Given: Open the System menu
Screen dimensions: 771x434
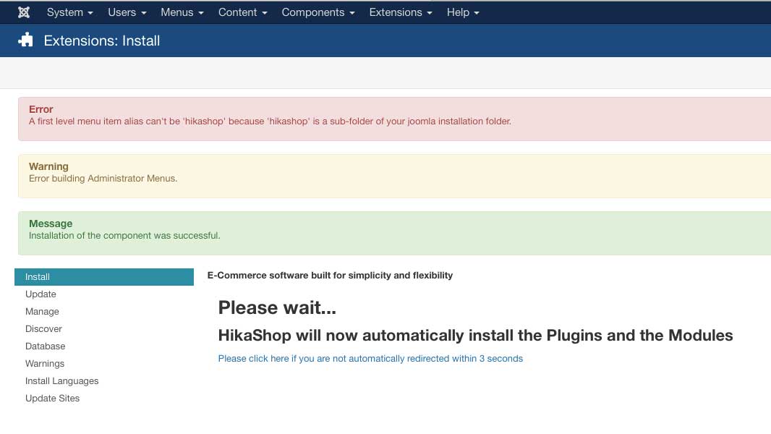Looking at the screenshot, I should [70, 12].
